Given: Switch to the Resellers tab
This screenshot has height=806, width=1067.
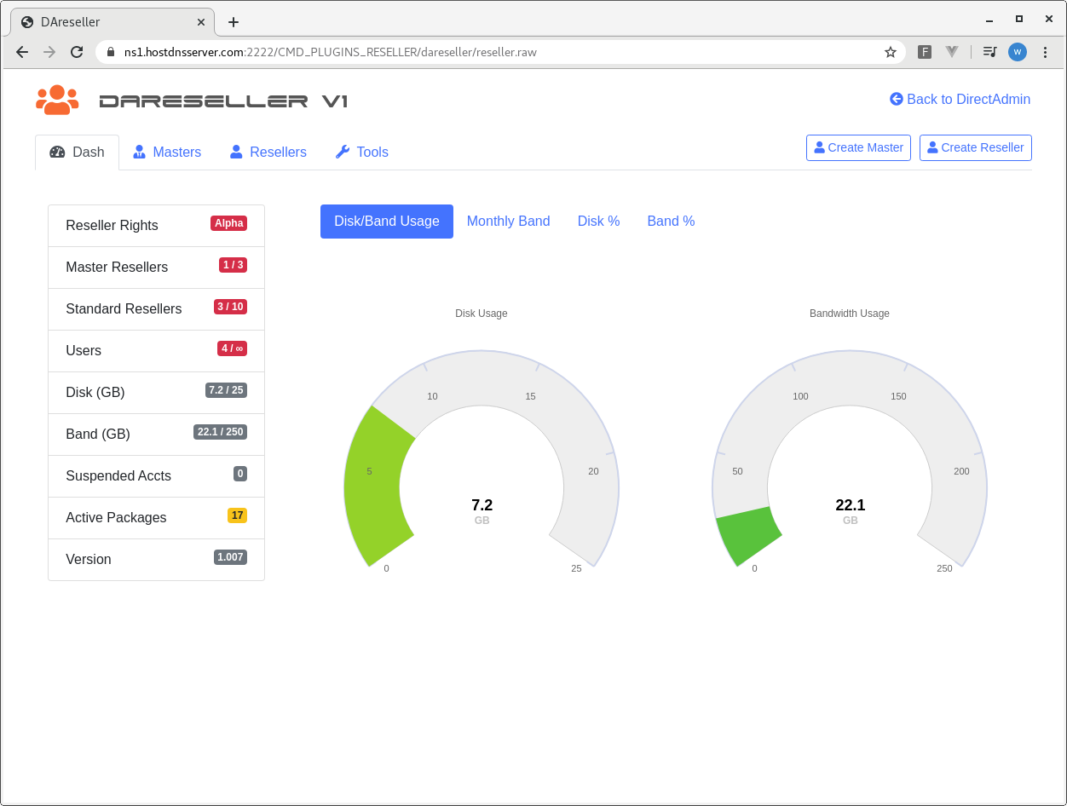Looking at the screenshot, I should [268, 152].
